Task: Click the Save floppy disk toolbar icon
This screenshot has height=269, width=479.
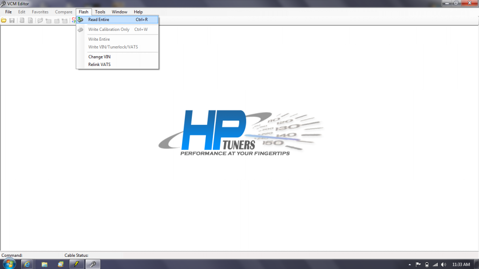Action: [x=12, y=21]
